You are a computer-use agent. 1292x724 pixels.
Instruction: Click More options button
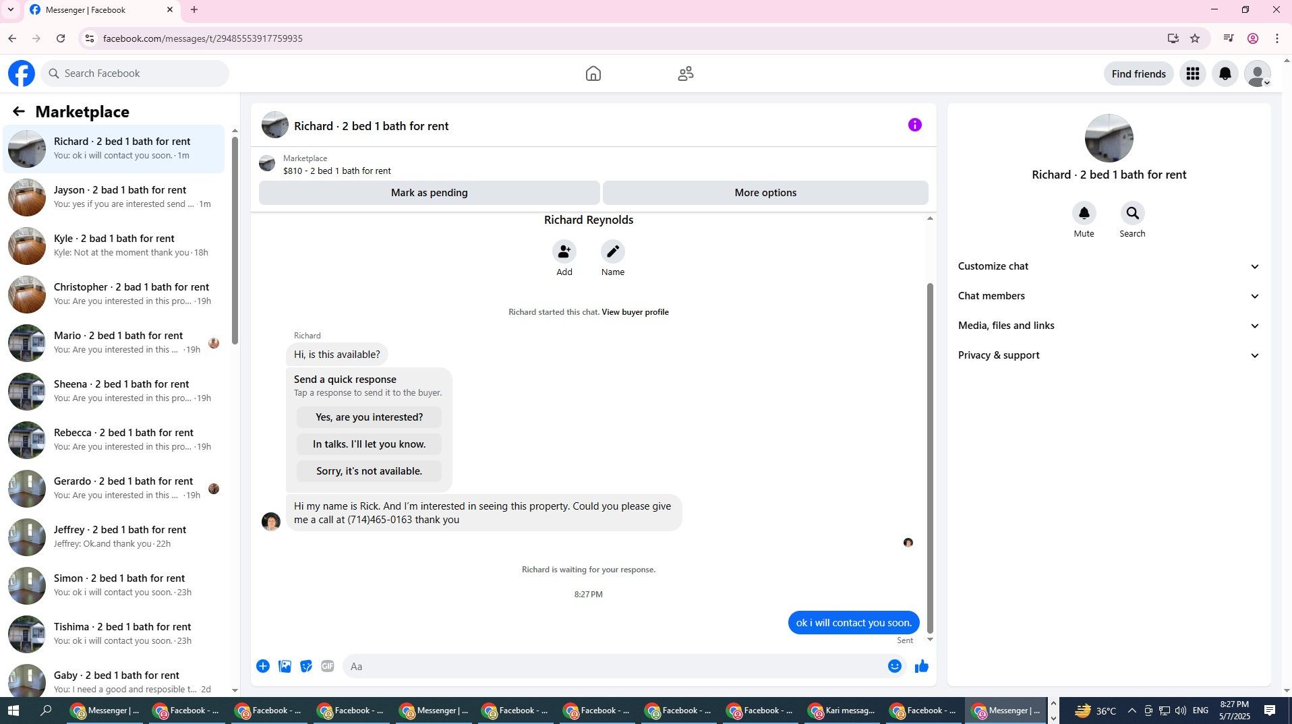click(x=765, y=193)
